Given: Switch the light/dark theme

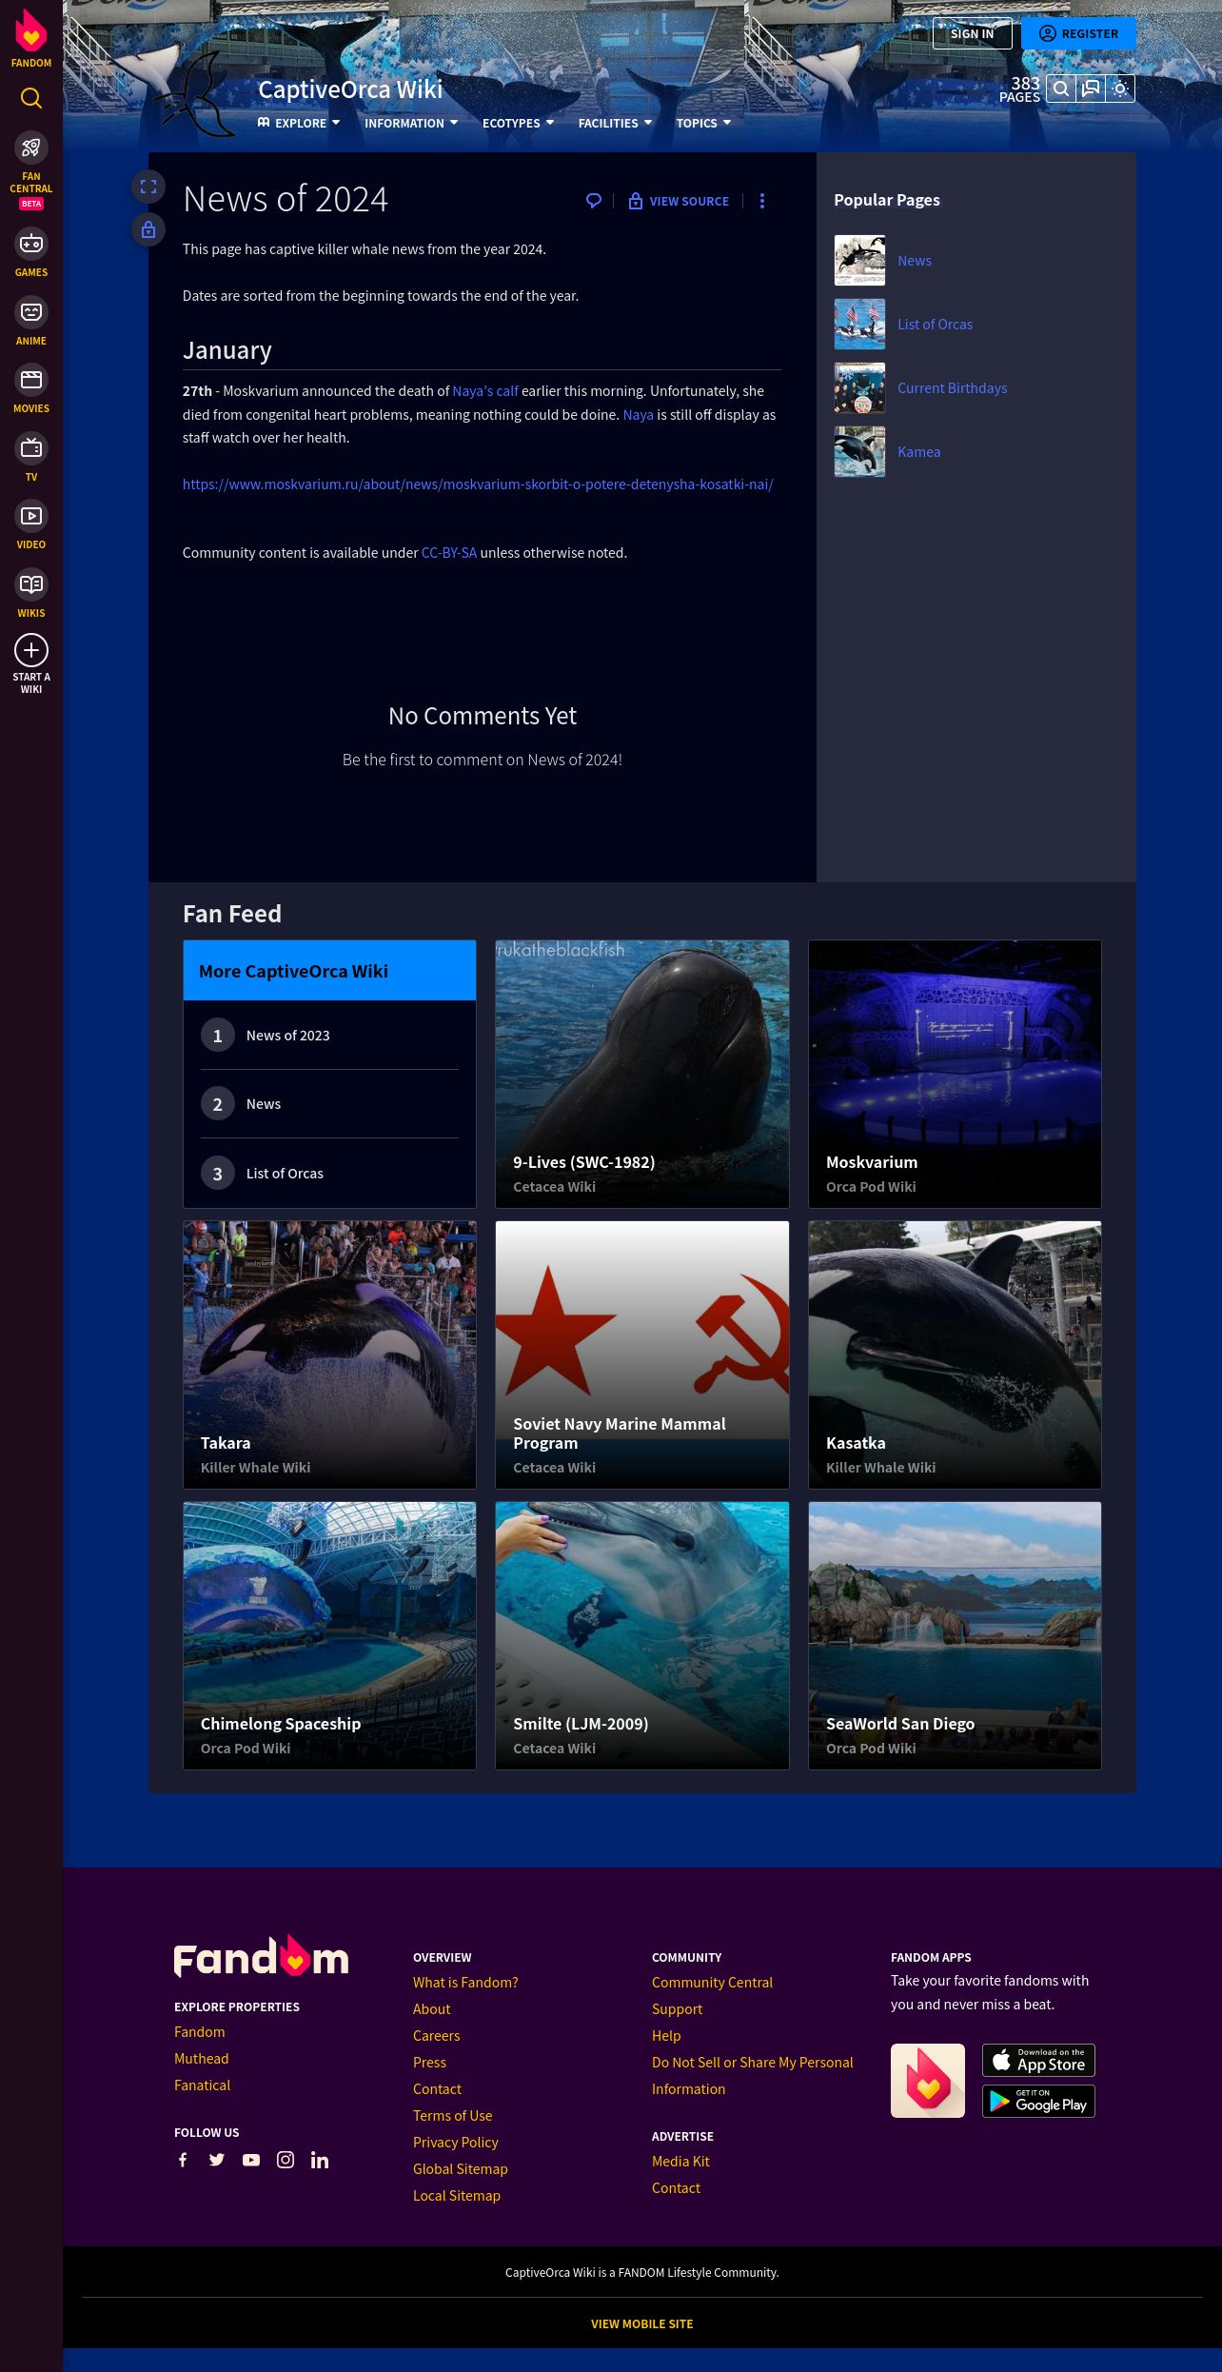Looking at the screenshot, I should 1120,89.
